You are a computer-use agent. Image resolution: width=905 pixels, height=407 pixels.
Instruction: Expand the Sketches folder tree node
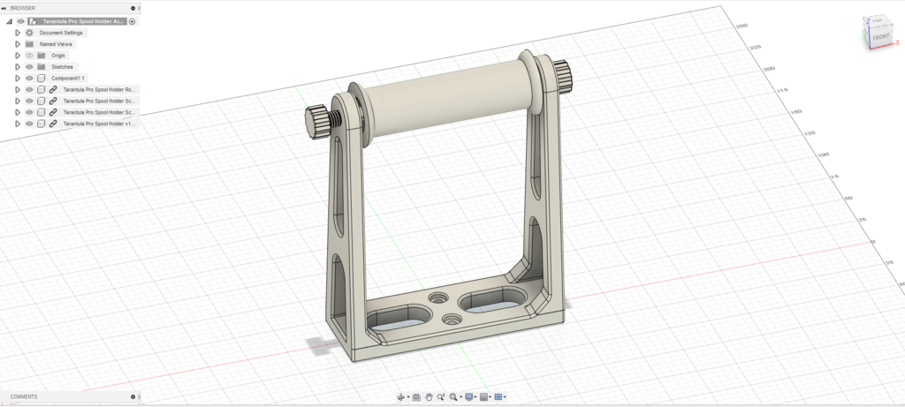[x=18, y=67]
